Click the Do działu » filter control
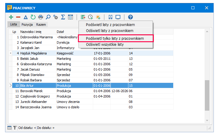This screenshot has width=218, height=137. (46, 128)
